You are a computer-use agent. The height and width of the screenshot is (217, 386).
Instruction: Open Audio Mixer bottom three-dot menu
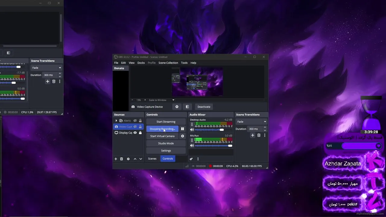(x=198, y=159)
